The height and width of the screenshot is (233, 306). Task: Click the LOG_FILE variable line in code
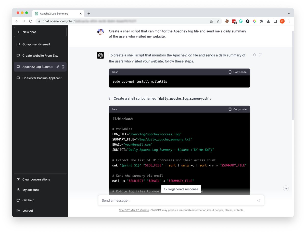coord(147,134)
